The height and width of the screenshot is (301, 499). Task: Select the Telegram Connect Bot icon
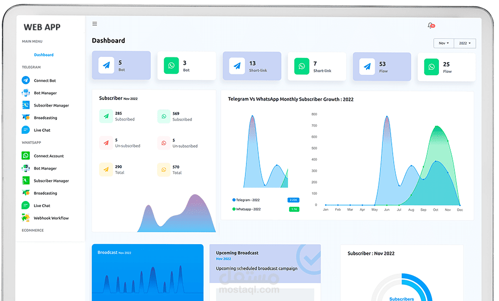pos(26,81)
